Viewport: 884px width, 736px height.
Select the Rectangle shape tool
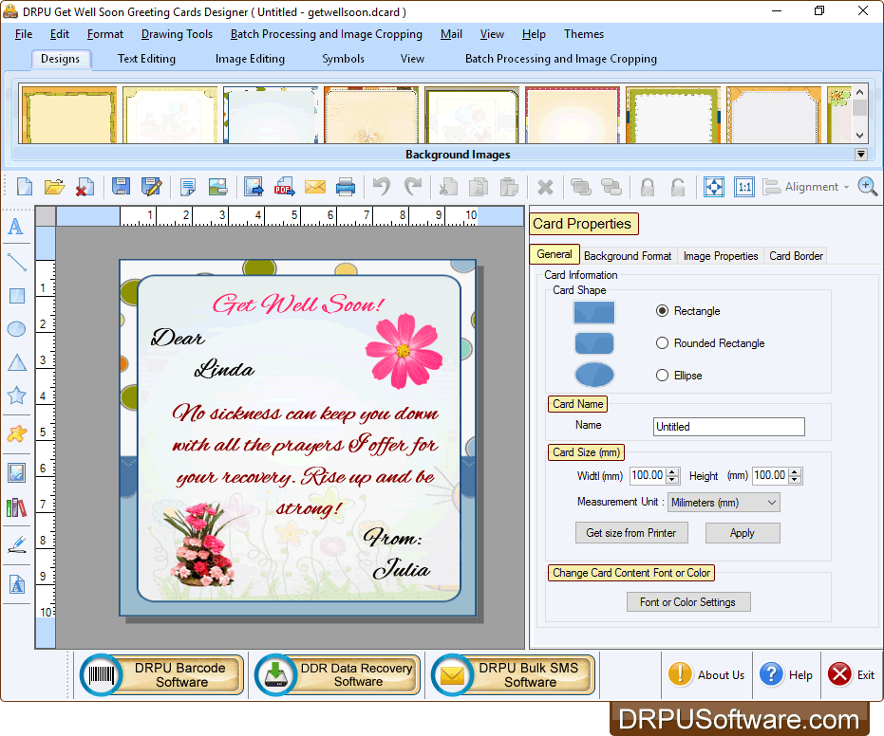click(x=17, y=296)
